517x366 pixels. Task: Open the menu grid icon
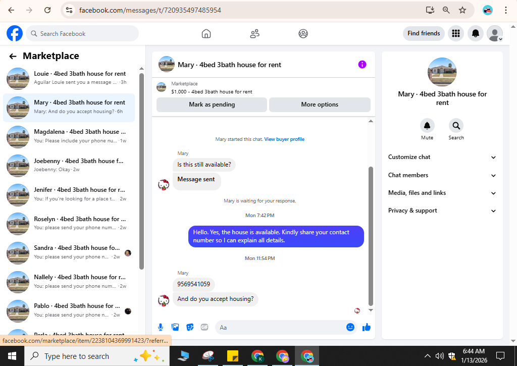[x=456, y=33]
